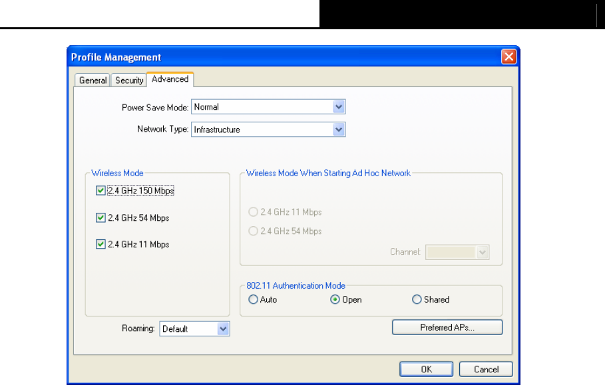Click the 802.11 Authentication Mode label

point(296,285)
